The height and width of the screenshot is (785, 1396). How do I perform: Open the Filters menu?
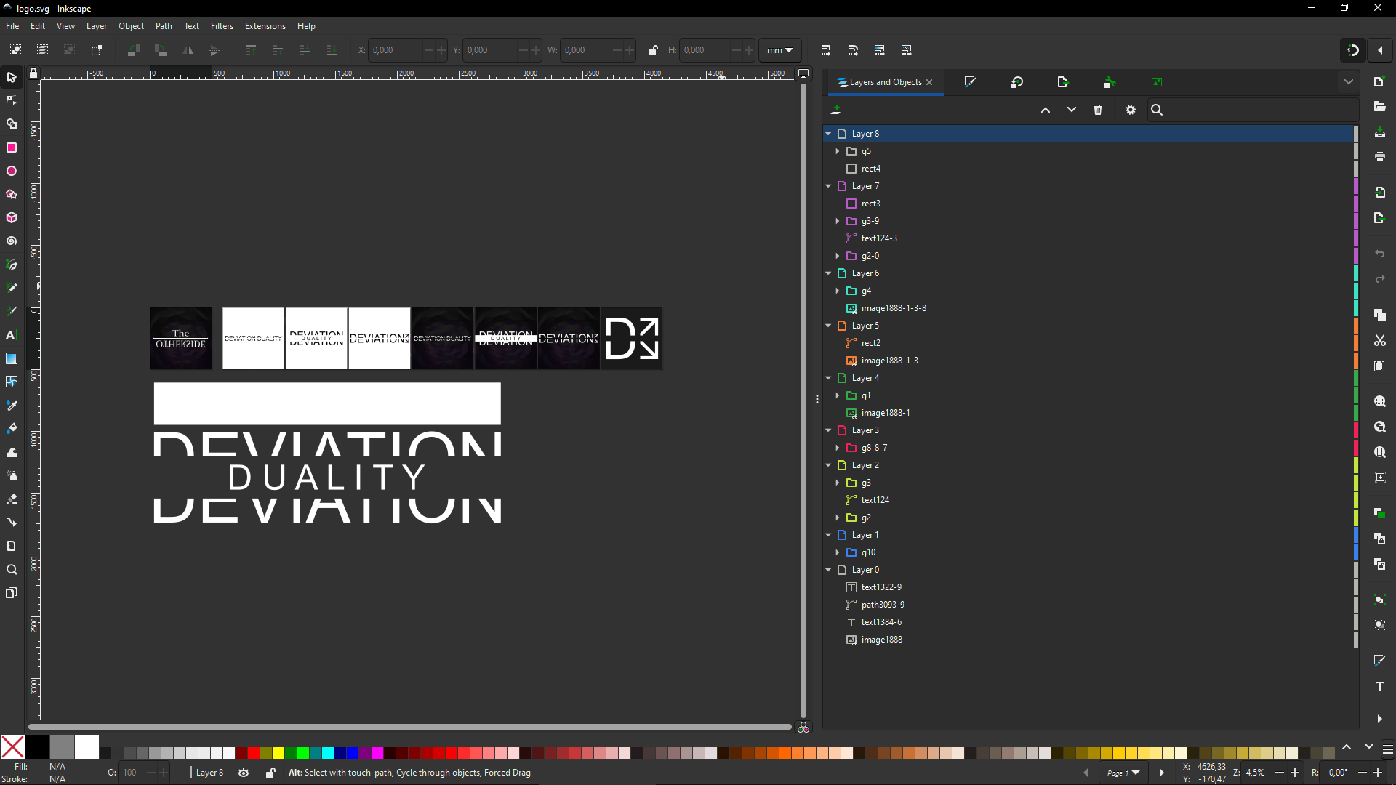[x=222, y=26]
